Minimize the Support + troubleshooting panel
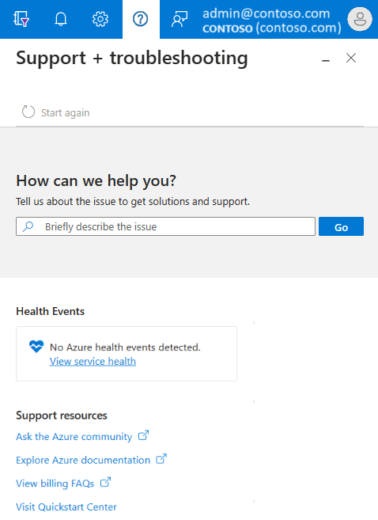 point(326,60)
